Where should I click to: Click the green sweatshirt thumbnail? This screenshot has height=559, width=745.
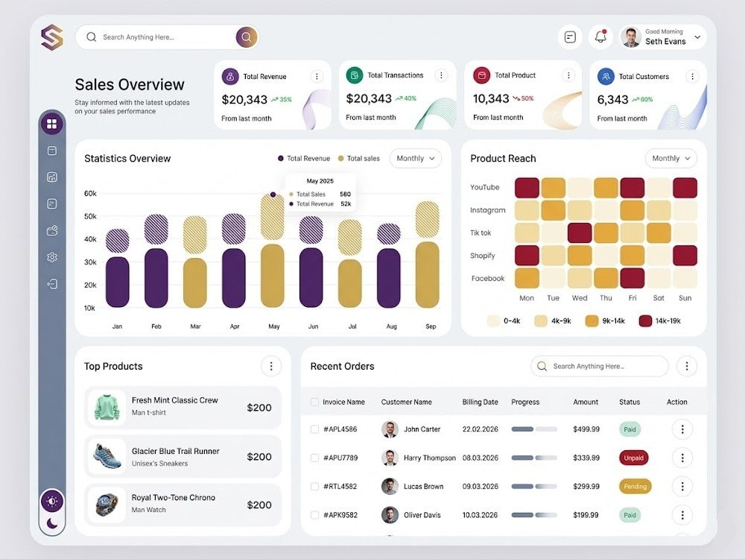pos(107,408)
